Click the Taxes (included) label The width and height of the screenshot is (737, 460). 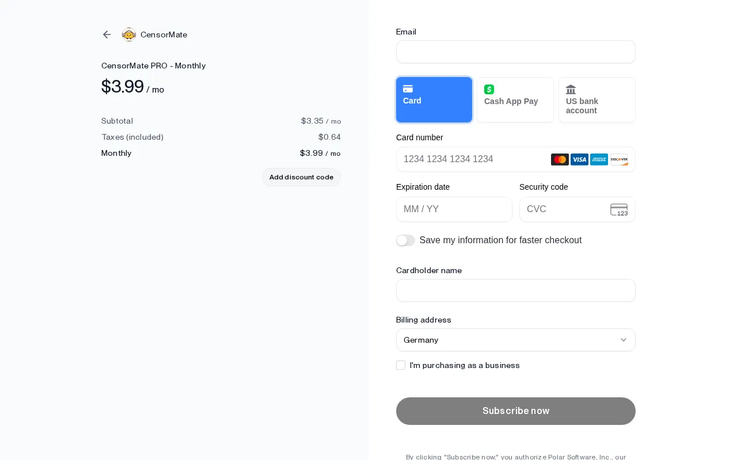pyautogui.click(x=132, y=137)
